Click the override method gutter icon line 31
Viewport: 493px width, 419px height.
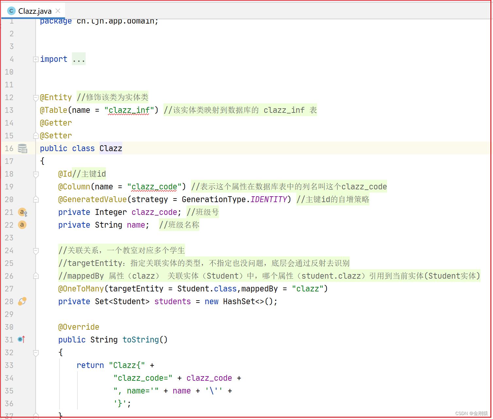22,340
